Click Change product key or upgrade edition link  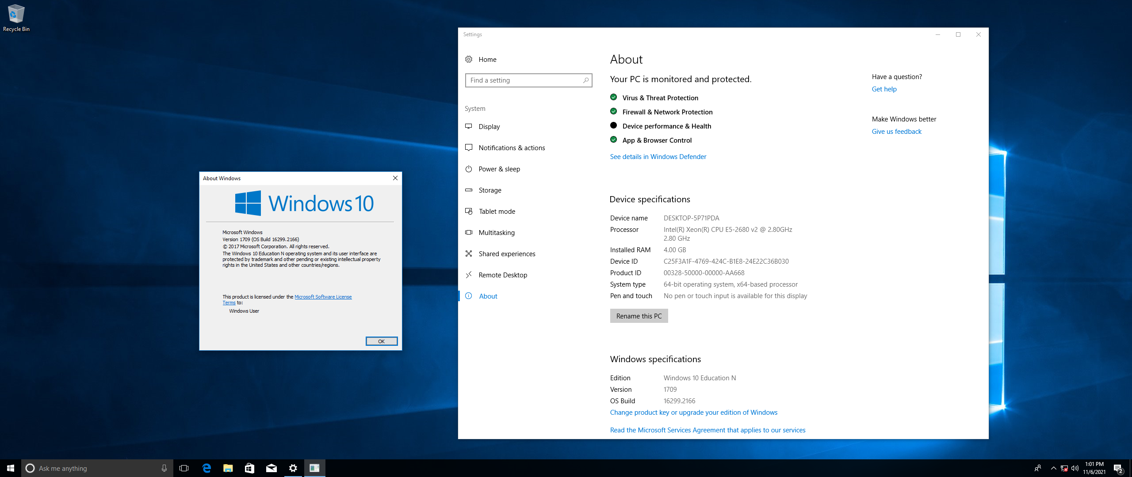693,412
